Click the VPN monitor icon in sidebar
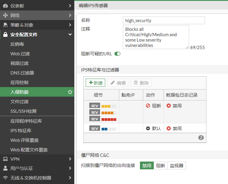Image resolution: width=228 pixels, height=184 pixels. (x=5, y=159)
